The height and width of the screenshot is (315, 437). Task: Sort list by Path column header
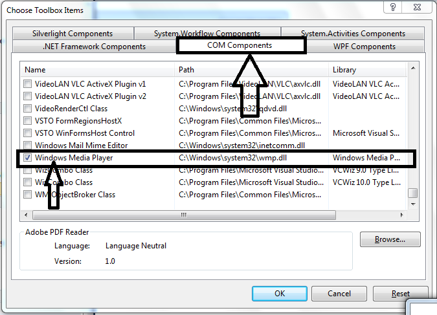click(251, 70)
